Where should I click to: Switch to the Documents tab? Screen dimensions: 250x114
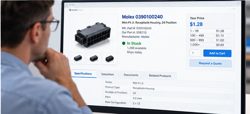[131, 75]
